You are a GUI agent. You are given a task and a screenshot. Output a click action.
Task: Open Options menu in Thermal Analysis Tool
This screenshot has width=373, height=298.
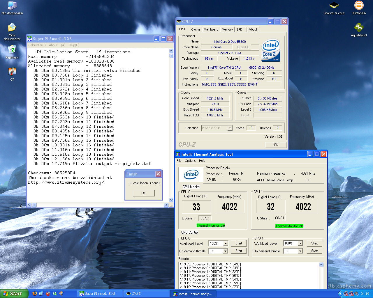tap(190, 161)
